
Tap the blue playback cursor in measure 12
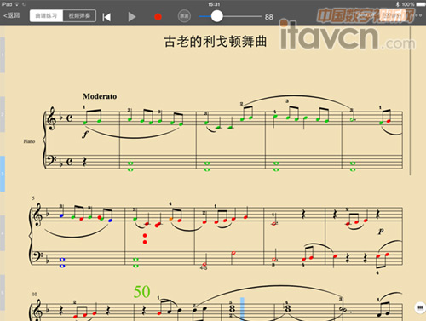(242, 309)
